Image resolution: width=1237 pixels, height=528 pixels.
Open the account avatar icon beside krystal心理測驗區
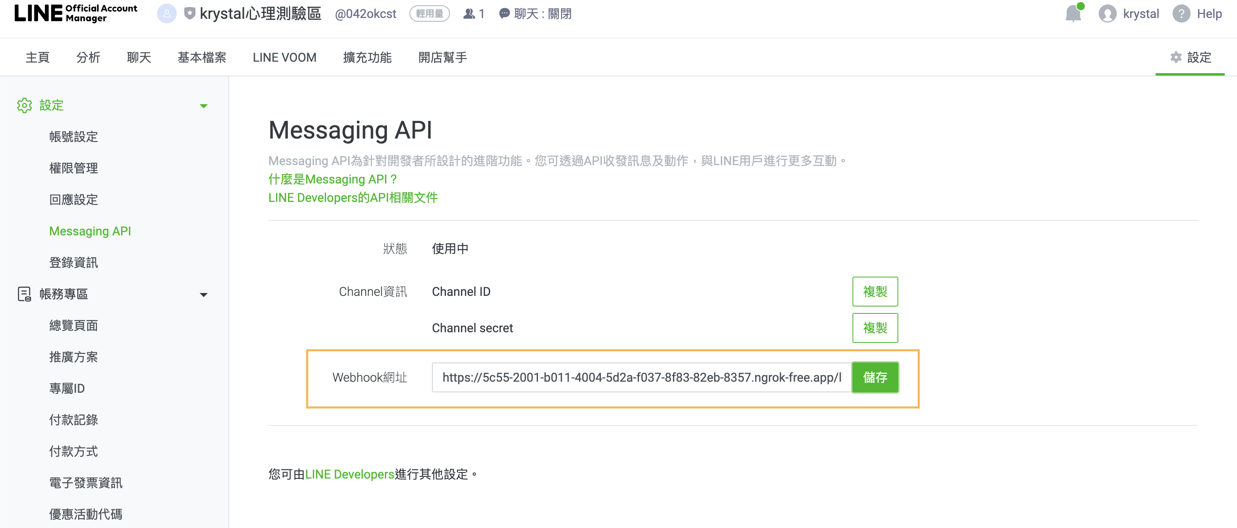point(166,13)
